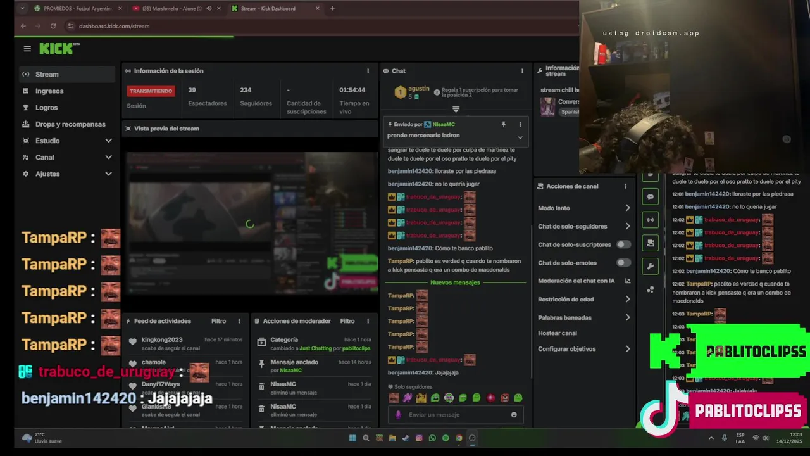Jump to Nuevos mensajes divider in chat
This screenshot has height=456, width=810.
pos(455,282)
